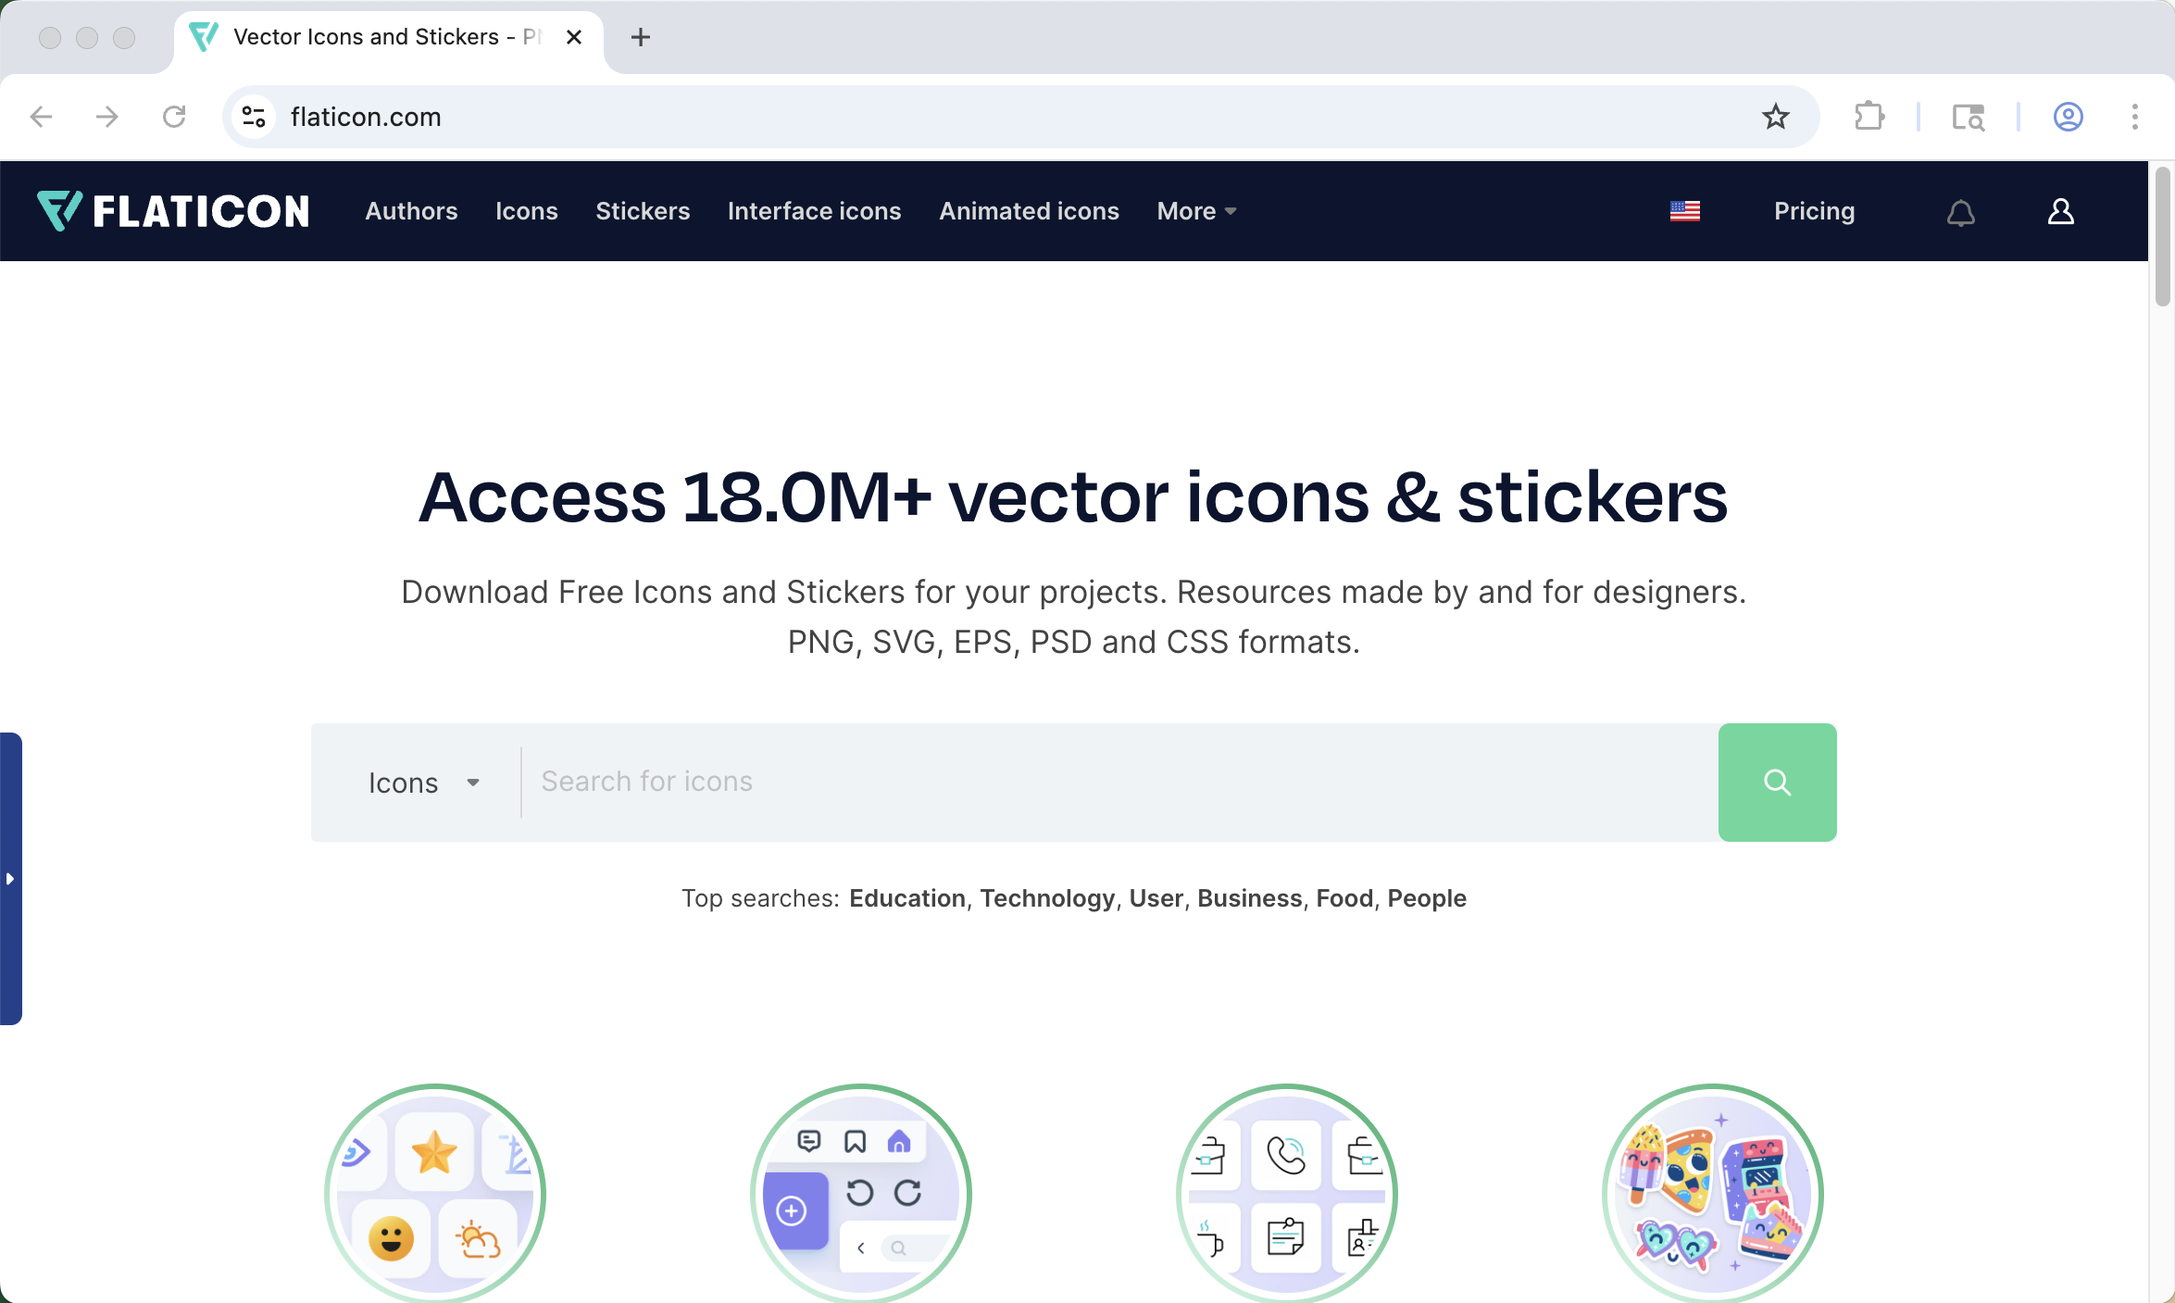This screenshot has height=1303, width=2175.
Task: Expand the left side panel arrow
Action: click(10, 878)
